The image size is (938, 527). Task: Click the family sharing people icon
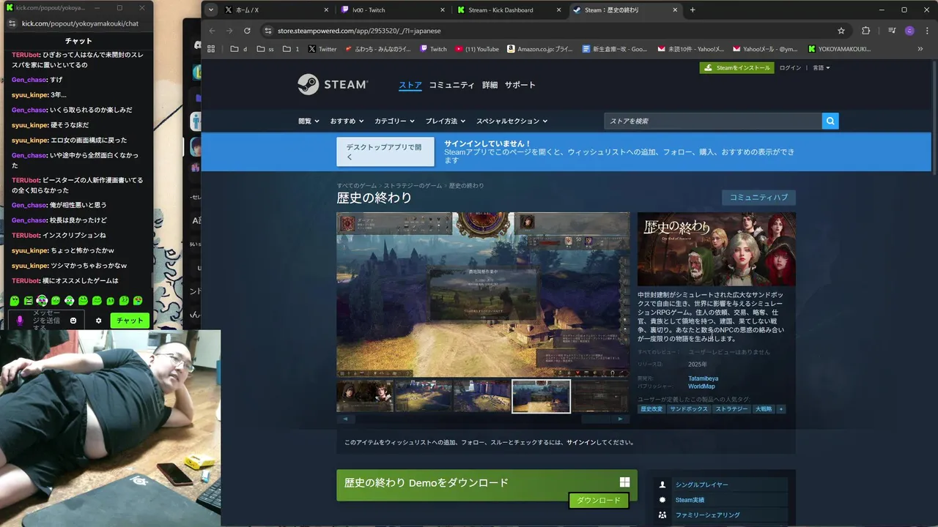tap(662, 515)
